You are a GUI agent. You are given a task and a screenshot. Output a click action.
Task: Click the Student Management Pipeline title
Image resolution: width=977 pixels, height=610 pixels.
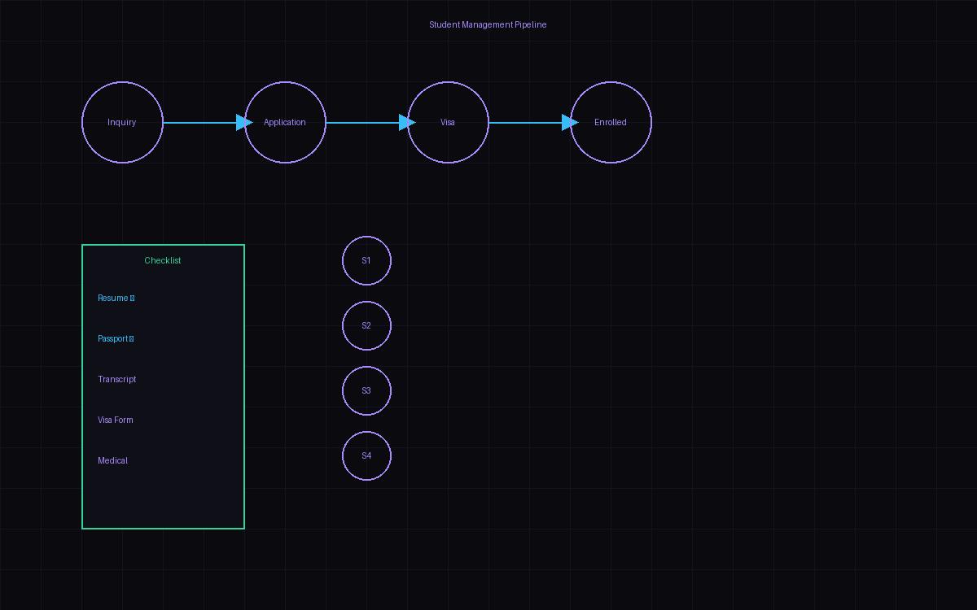[x=488, y=24]
